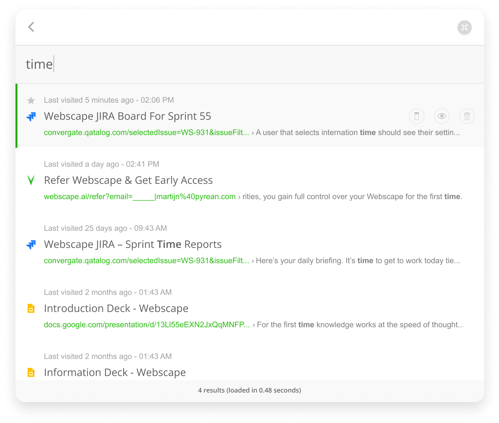Screen dimensions: 499x423
Task: Open the webscape.ai/refer email URL
Action: pos(140,197)
